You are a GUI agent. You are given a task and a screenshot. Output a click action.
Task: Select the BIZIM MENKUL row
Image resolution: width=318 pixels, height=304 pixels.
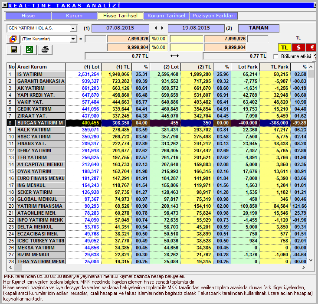click(x=157, y=255)
